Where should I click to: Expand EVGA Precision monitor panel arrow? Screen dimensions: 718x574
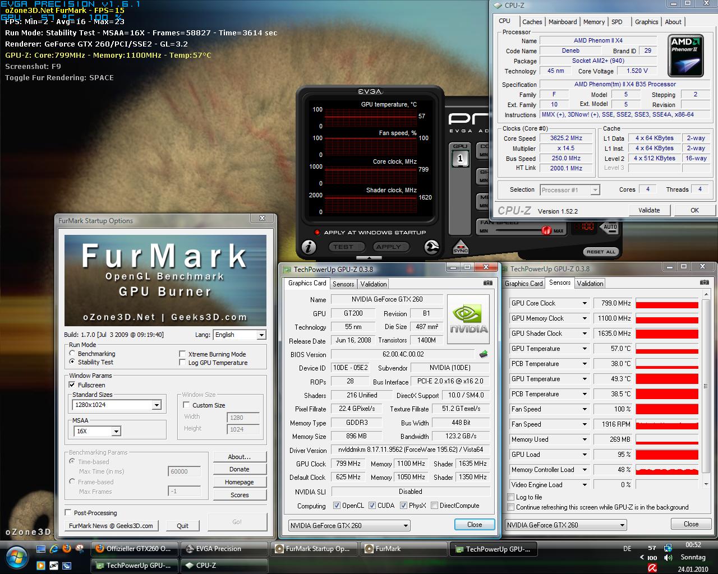pos(369,257)
